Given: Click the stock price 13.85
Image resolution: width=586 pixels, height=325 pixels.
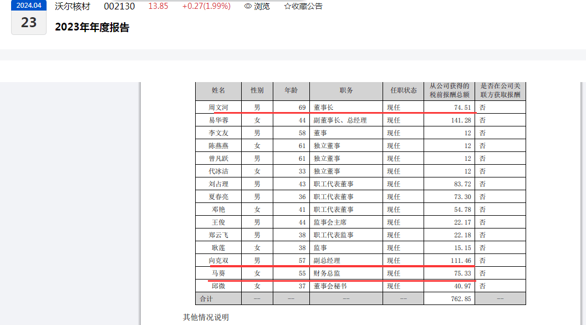Looking at the screenshot, I should click(158, 6).
